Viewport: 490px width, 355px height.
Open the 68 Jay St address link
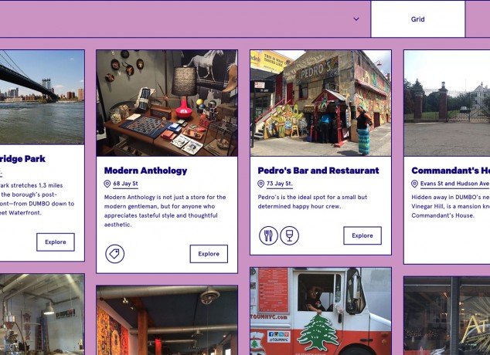click(126, 184)
